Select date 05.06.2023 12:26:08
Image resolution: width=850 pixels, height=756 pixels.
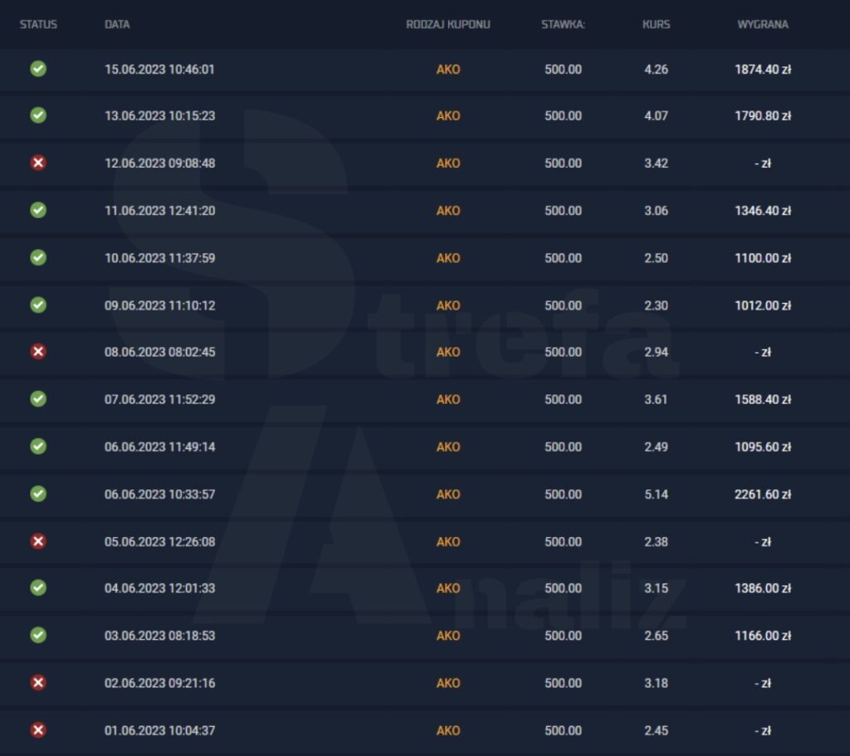click(159, 542)
